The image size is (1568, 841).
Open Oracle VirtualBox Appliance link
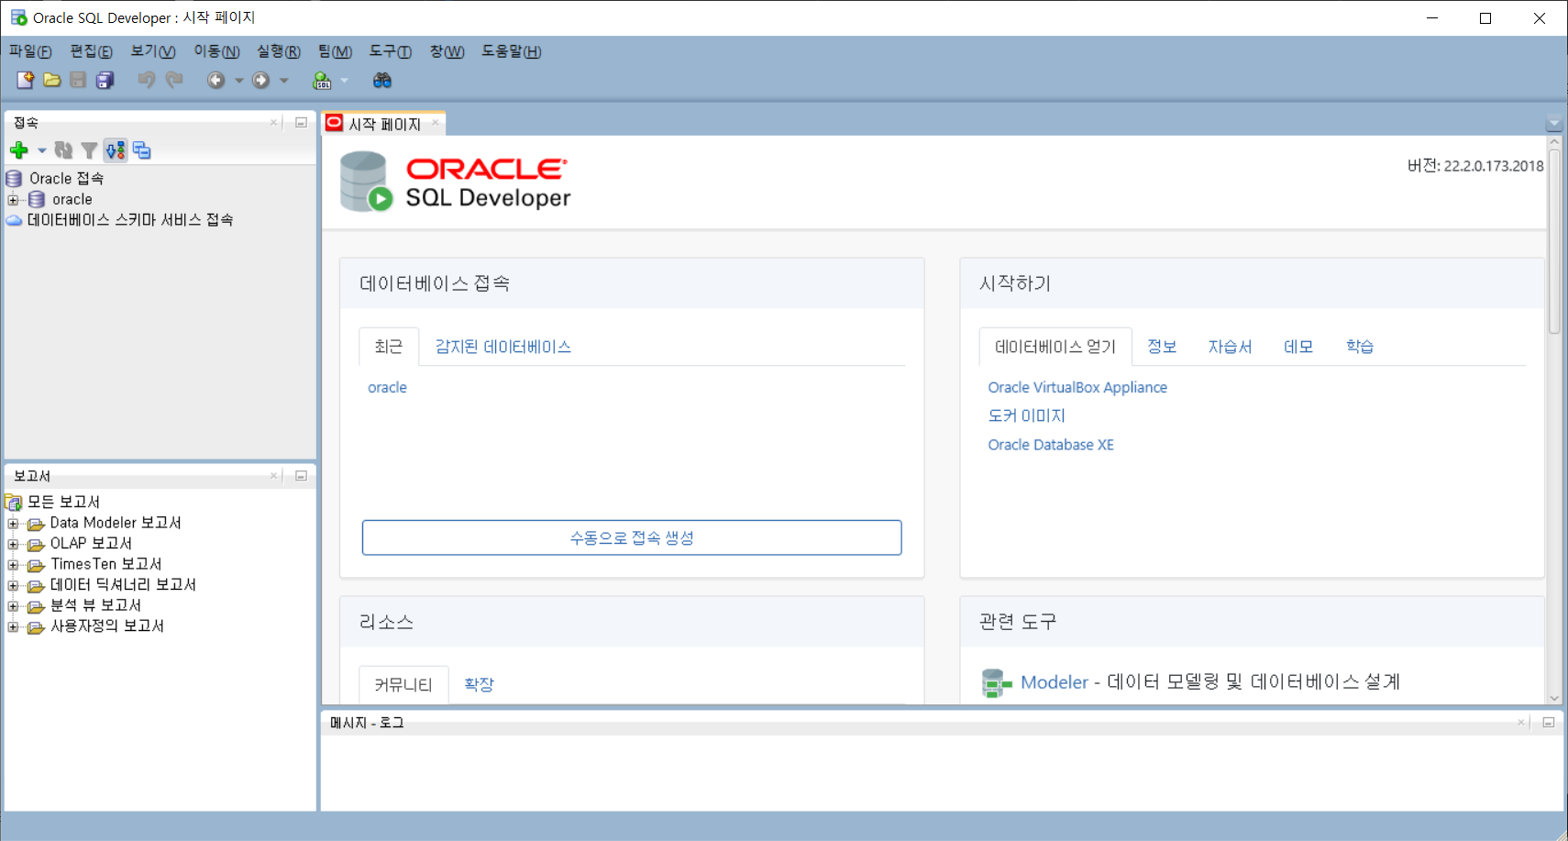1077,388
